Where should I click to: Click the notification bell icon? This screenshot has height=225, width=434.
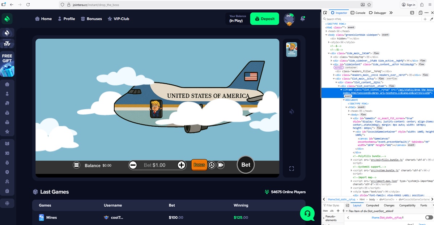click(303, 18)
